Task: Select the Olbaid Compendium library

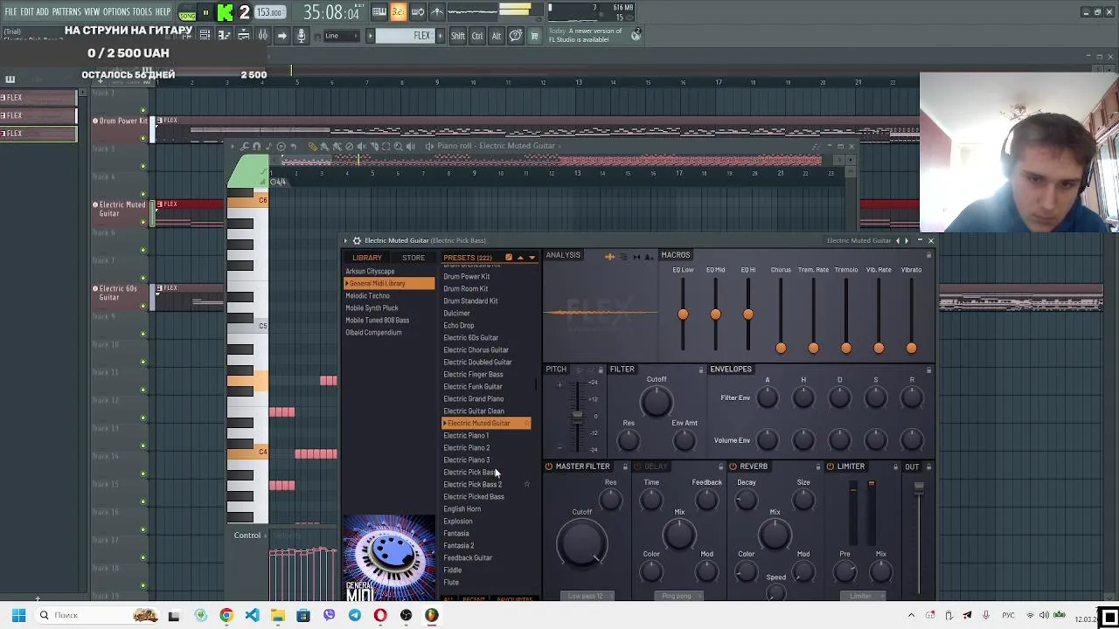Action: tap(373, 332)
